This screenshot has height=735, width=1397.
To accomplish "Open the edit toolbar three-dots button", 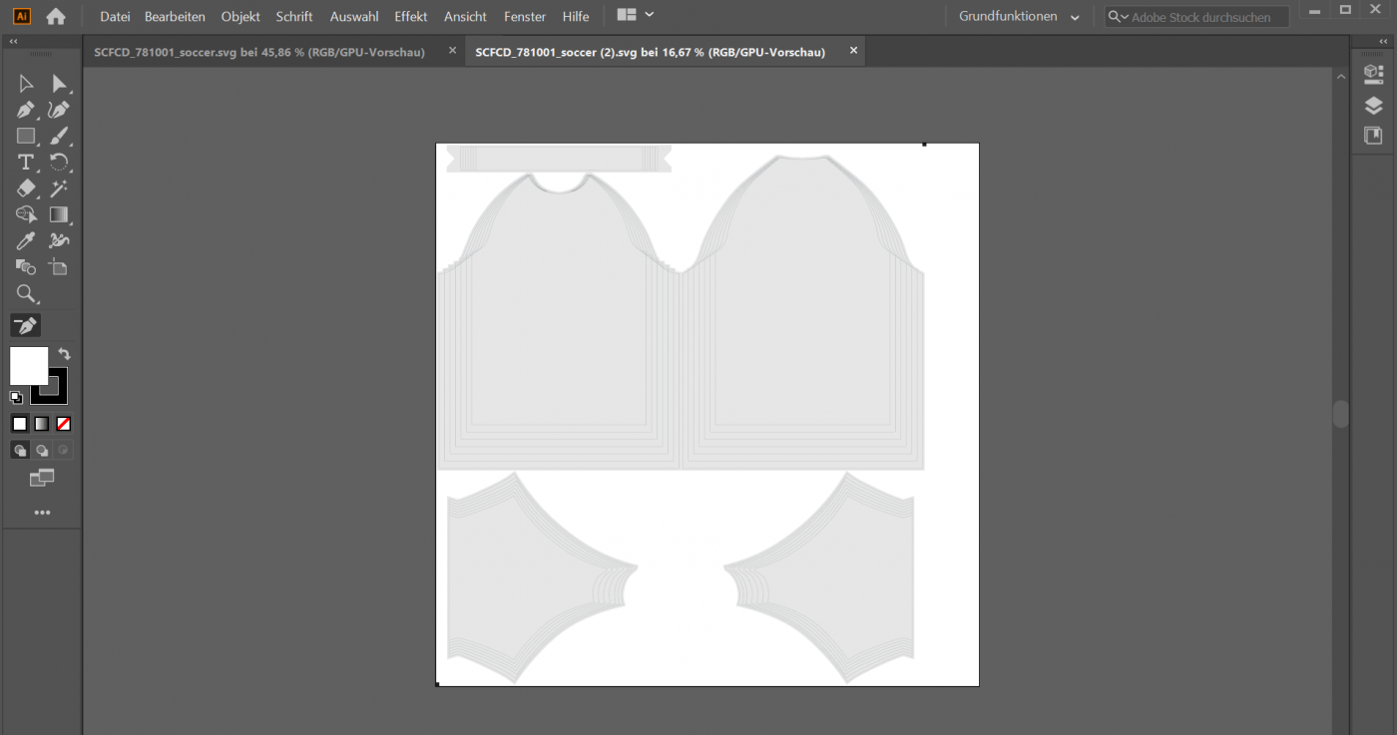I will pos(42,513).
